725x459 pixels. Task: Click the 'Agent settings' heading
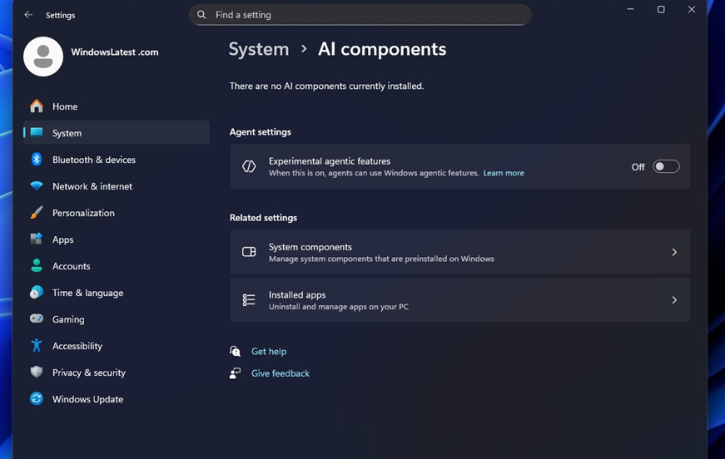coord(261,131)
